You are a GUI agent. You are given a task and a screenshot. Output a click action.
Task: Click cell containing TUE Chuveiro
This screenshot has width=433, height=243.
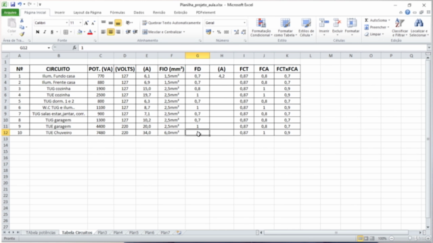pos(59,132)
